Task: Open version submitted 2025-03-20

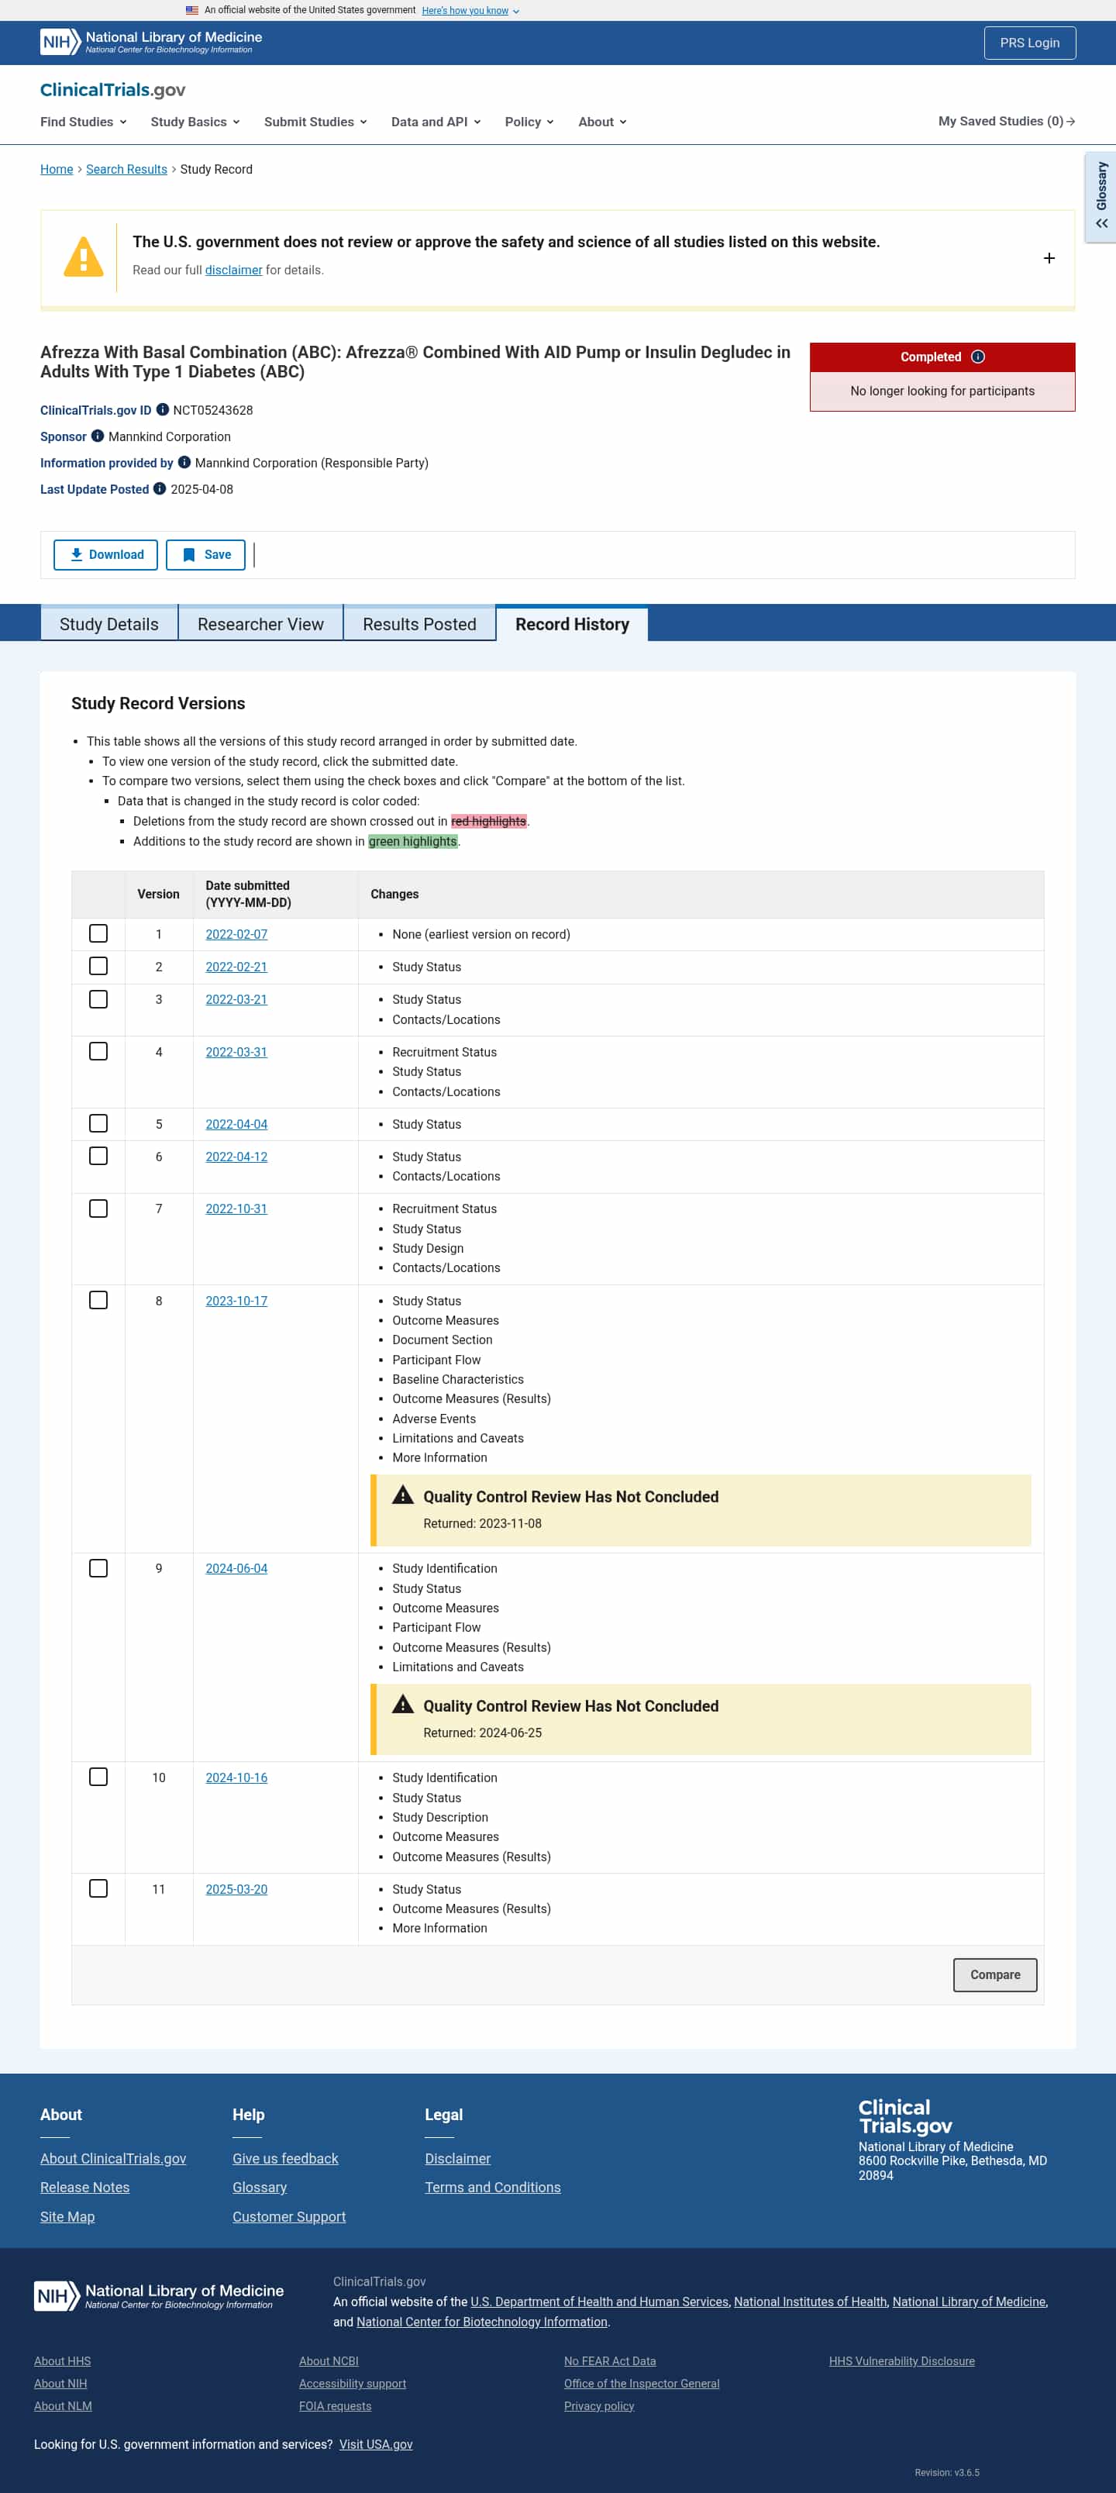Action: click(236, 1889)
